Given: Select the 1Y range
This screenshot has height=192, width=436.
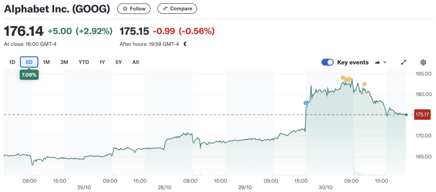Looking at the screenshot, I should 102,62.
